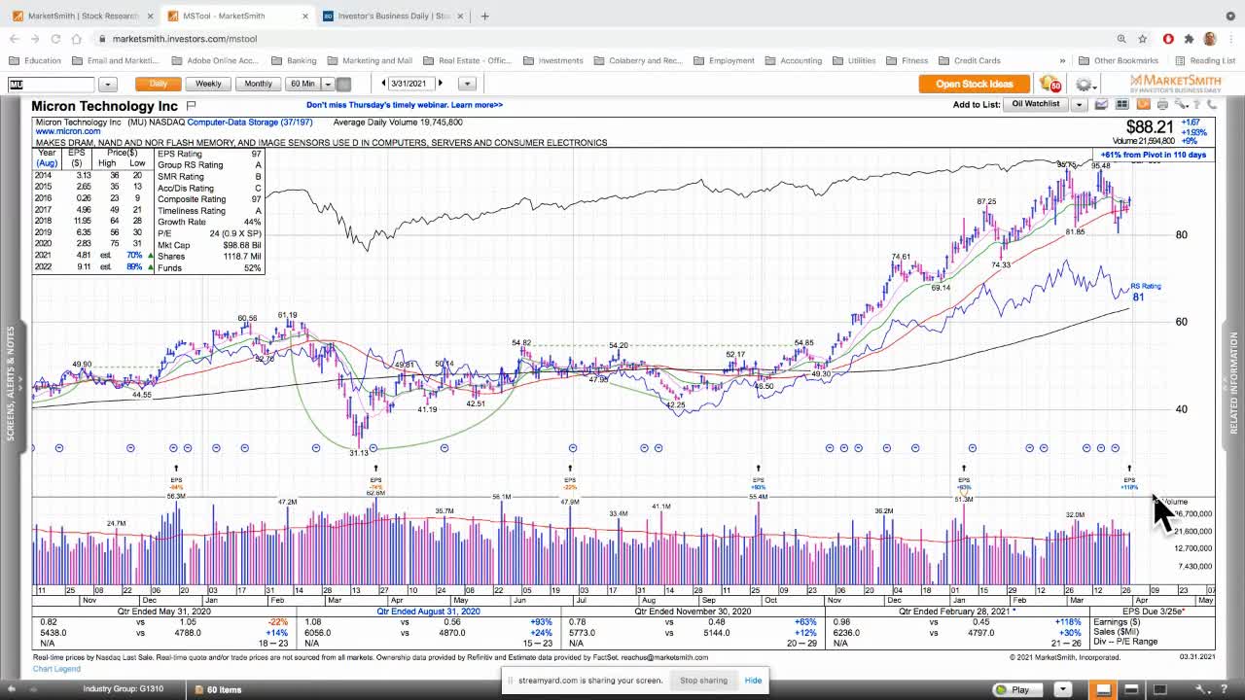
Task: Open the Education bookmarks folder
Action: click(x=35, y=60)
